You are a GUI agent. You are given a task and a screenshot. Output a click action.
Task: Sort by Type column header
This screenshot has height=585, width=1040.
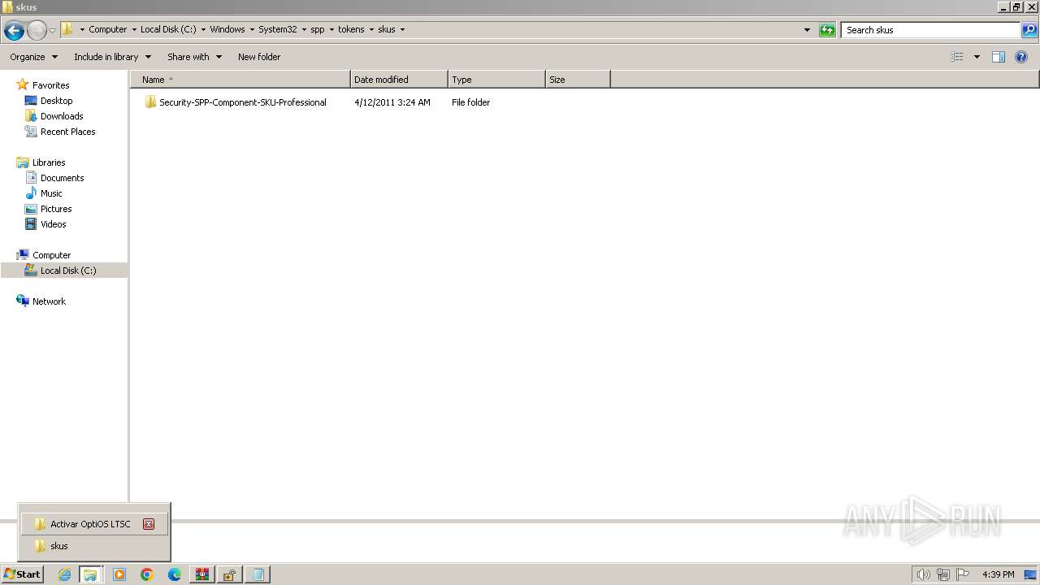pos(496,80)
